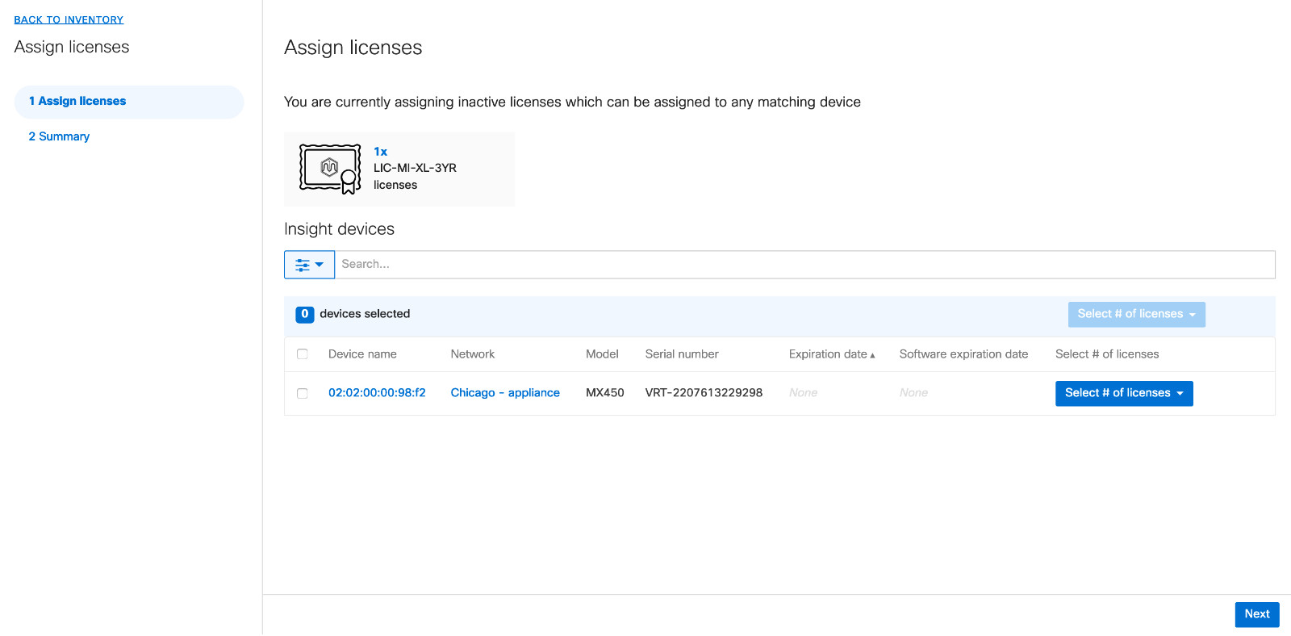Click the 1x license count
Screen dimensions: 1291x636
[380, 152]
